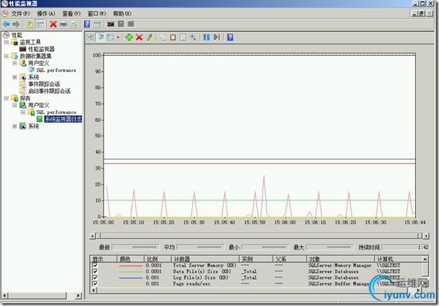Viewport: 439px width, 306px height.
Task: Click the update data step-forward icon
Action: click(217, 37)
